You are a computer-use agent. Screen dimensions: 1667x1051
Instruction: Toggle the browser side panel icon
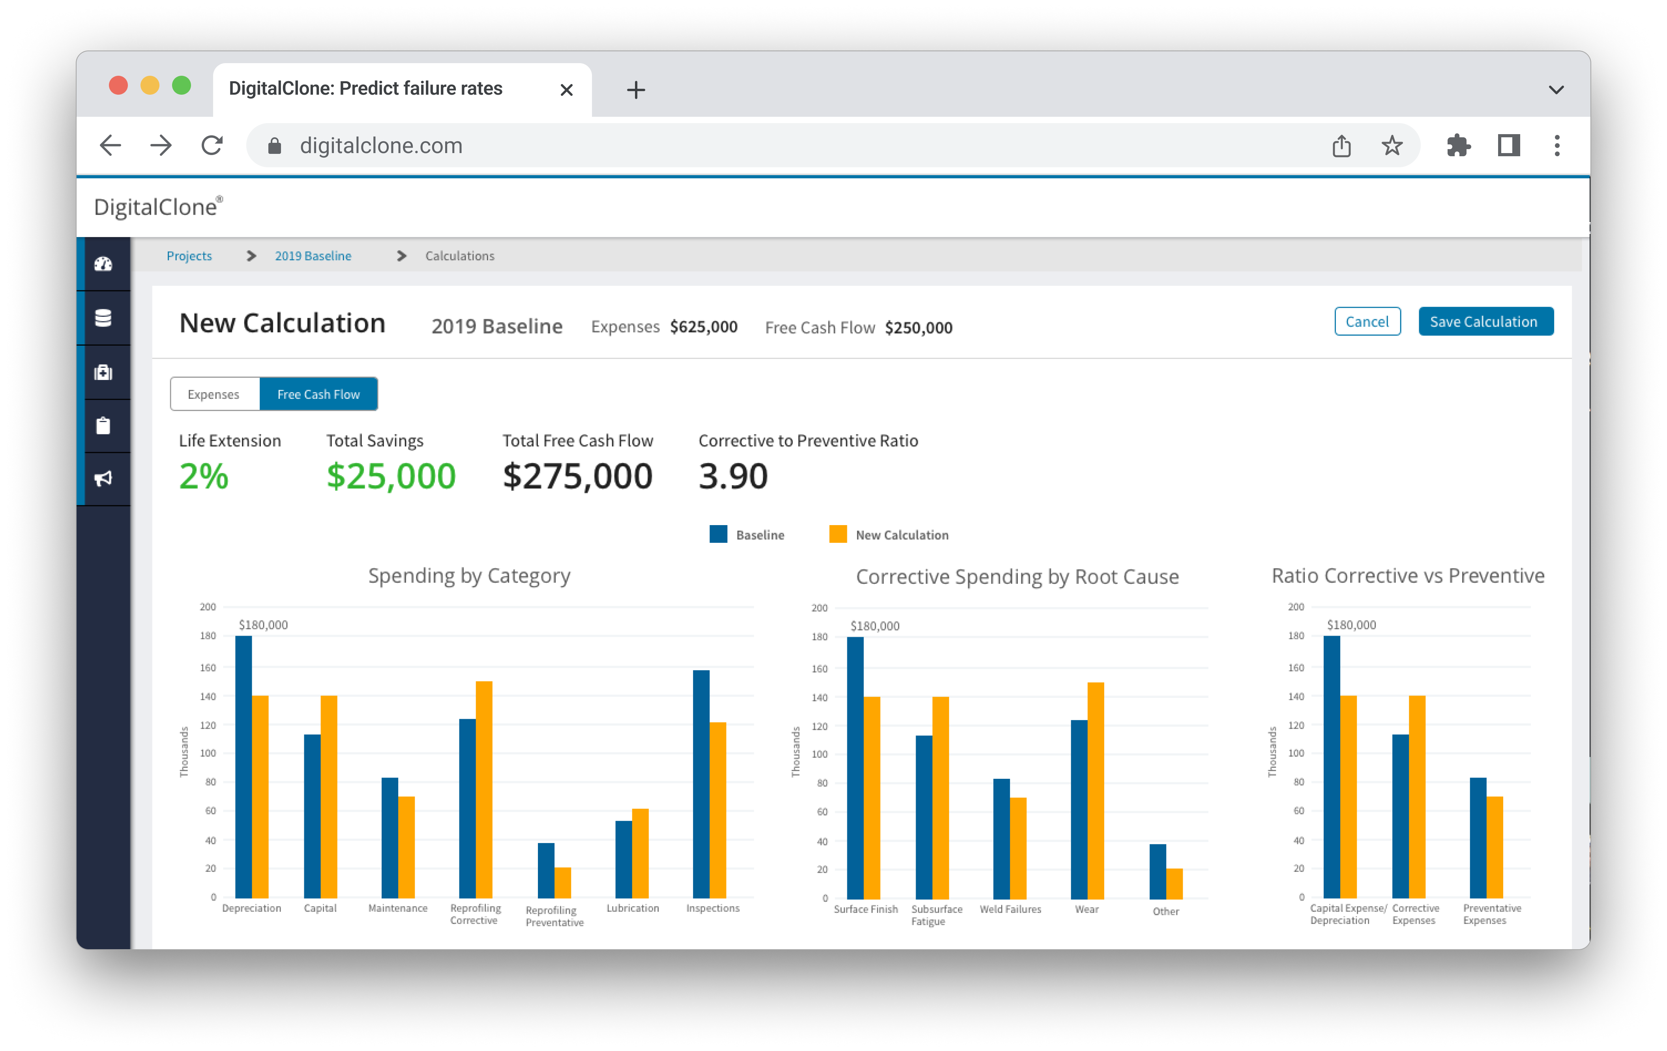(x=1508, y=145)
